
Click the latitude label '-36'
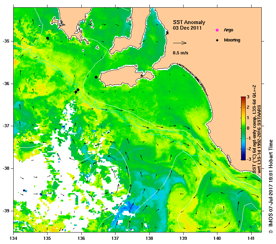click(x=6, y=84)
